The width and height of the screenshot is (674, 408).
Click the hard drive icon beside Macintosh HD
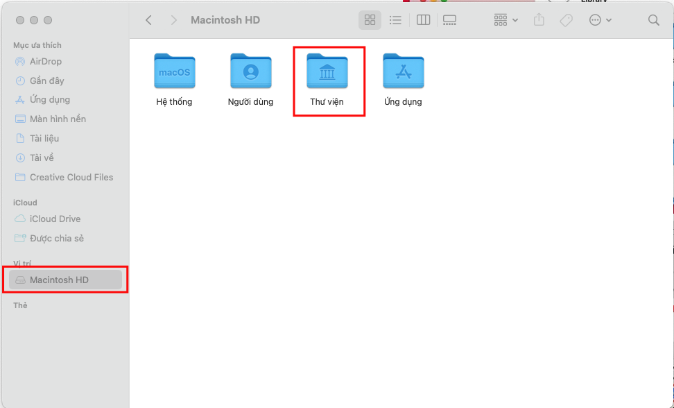[x=20, y=280]
